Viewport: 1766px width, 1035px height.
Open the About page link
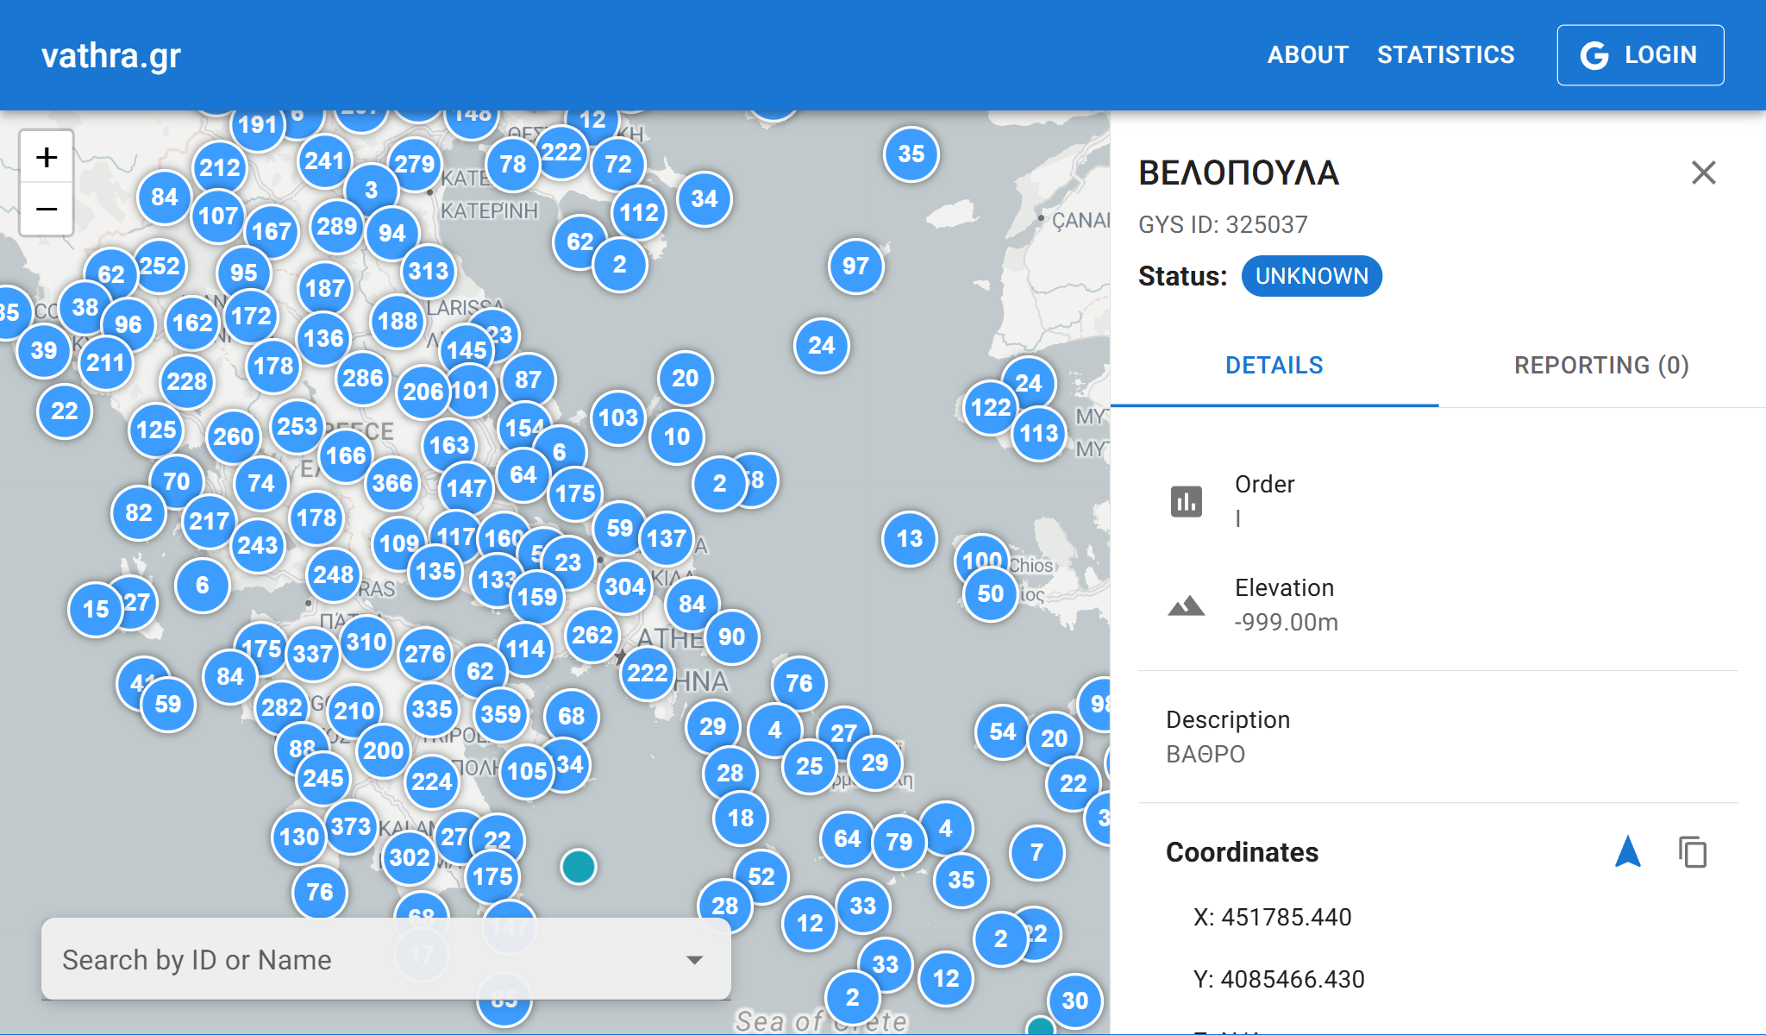pos(1307,55)
